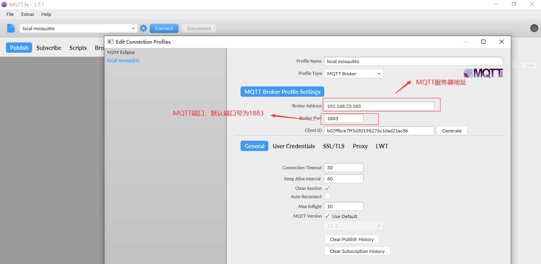Click the MQTT logo image
The width and height of the screenshot is (541, 264).
[x=483, y=73]
